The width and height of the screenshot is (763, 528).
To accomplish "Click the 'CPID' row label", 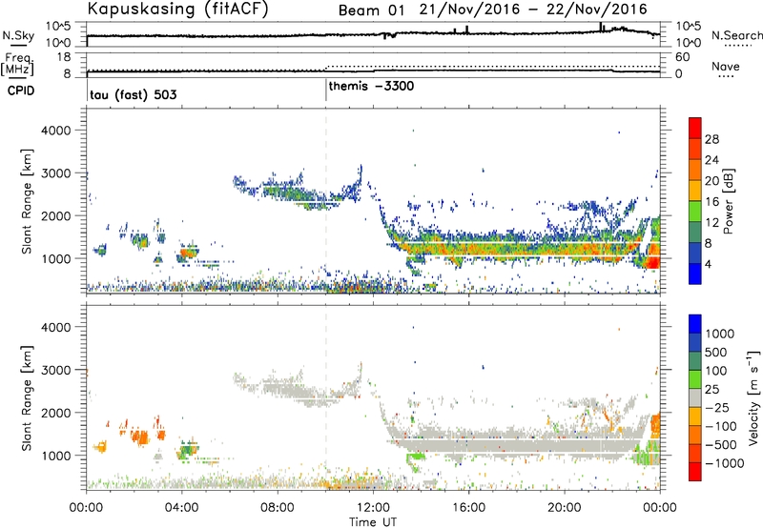I will tap(21, 91).
